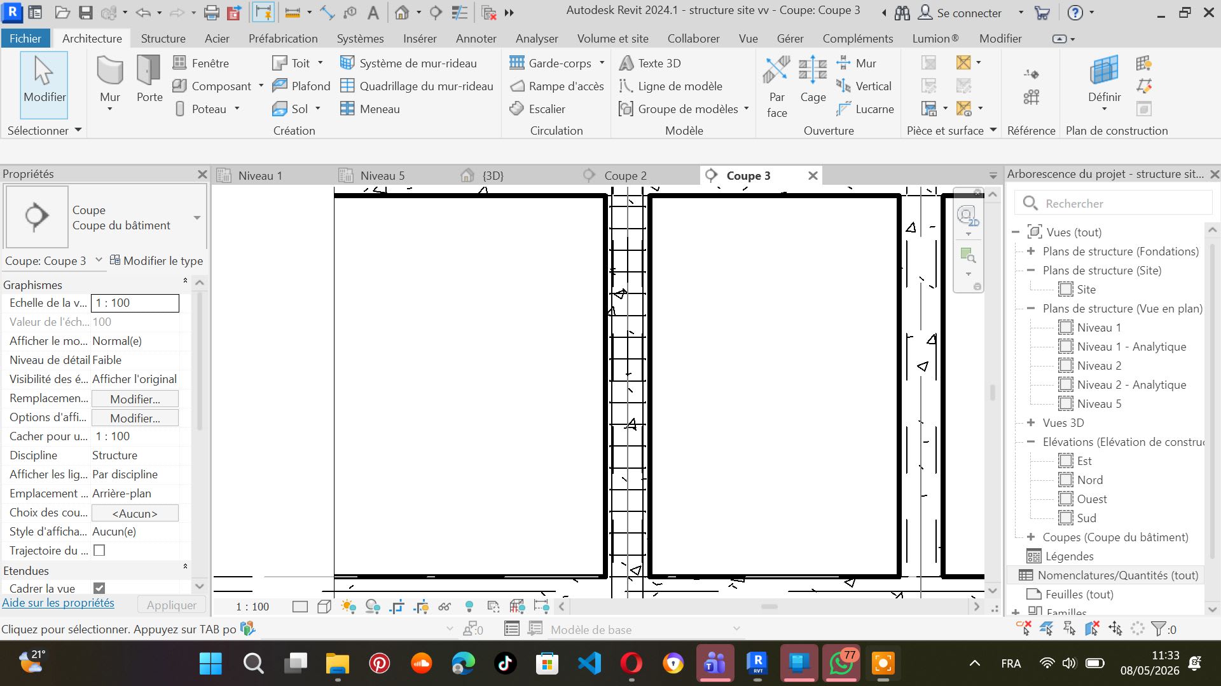Click Modifier le type button

[156, 260]
